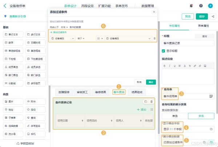Add a 日期时间 field from the palette
The width and height of the screenshot is (218, 147).
coord(35,43)
